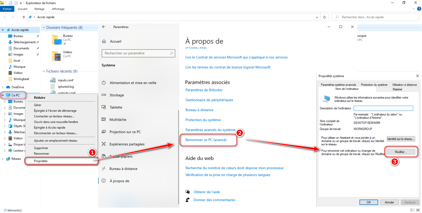Click the Modifier... button
The width and height of the screenshot is (422, 213).
[401, 152]
